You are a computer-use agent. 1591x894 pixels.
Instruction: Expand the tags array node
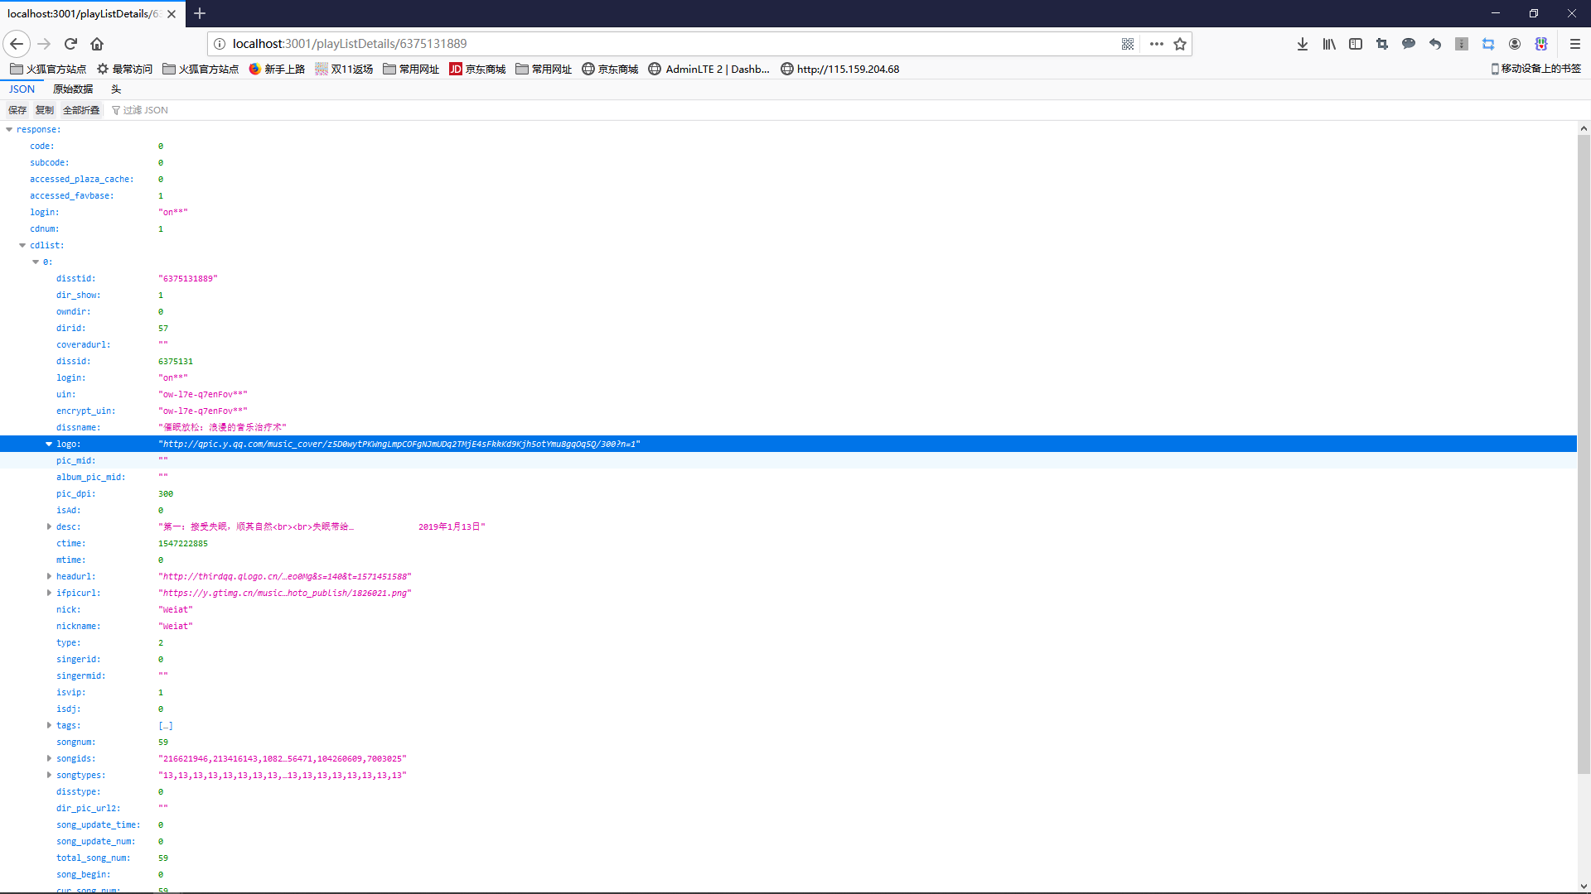49,725
